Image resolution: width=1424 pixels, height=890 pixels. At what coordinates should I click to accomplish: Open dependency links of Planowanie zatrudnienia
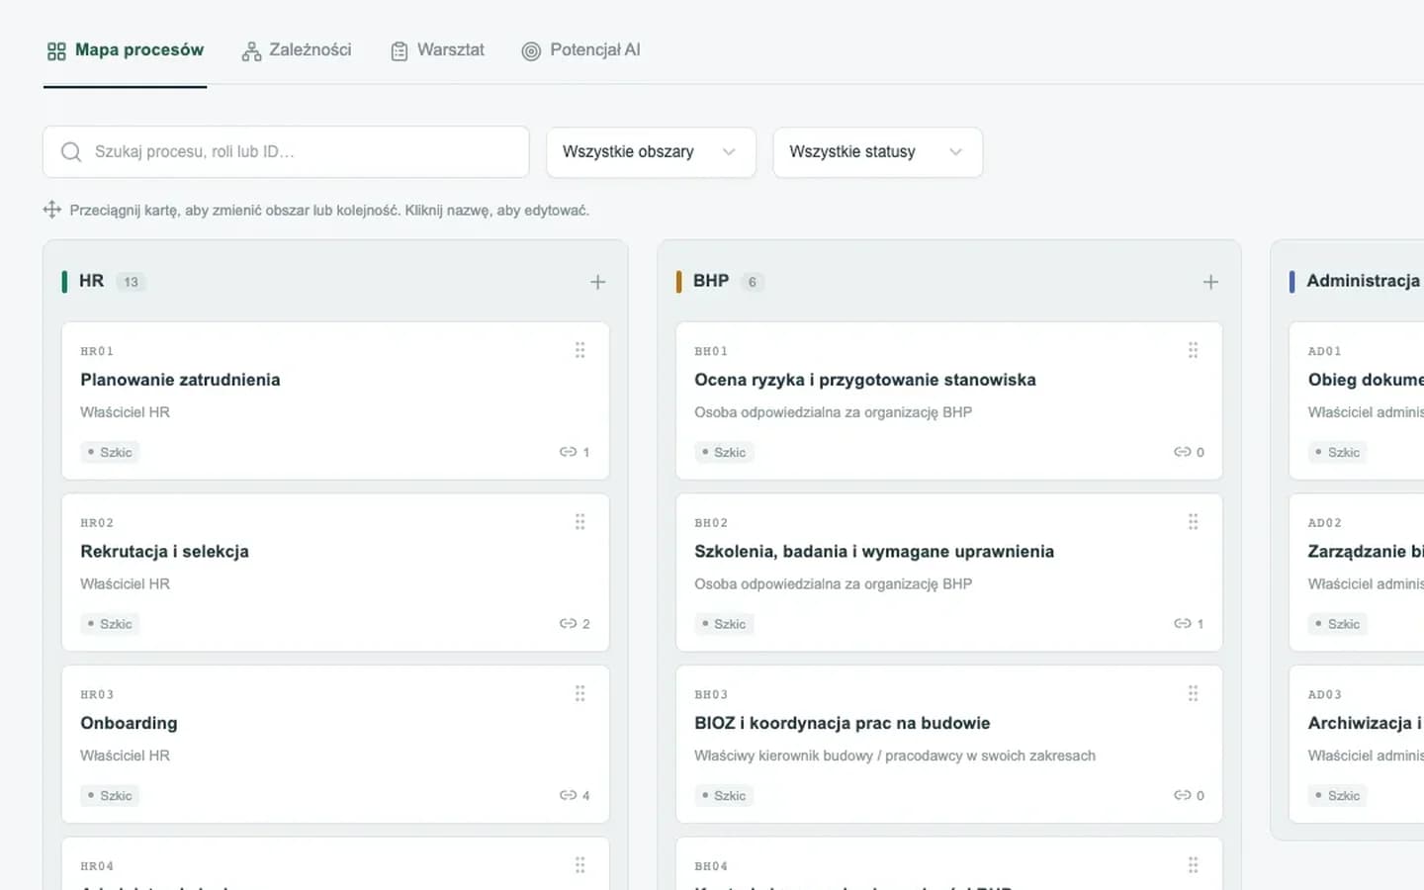575,452
